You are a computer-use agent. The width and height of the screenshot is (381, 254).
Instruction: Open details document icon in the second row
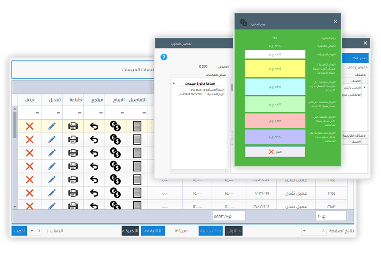coord(138,139)
